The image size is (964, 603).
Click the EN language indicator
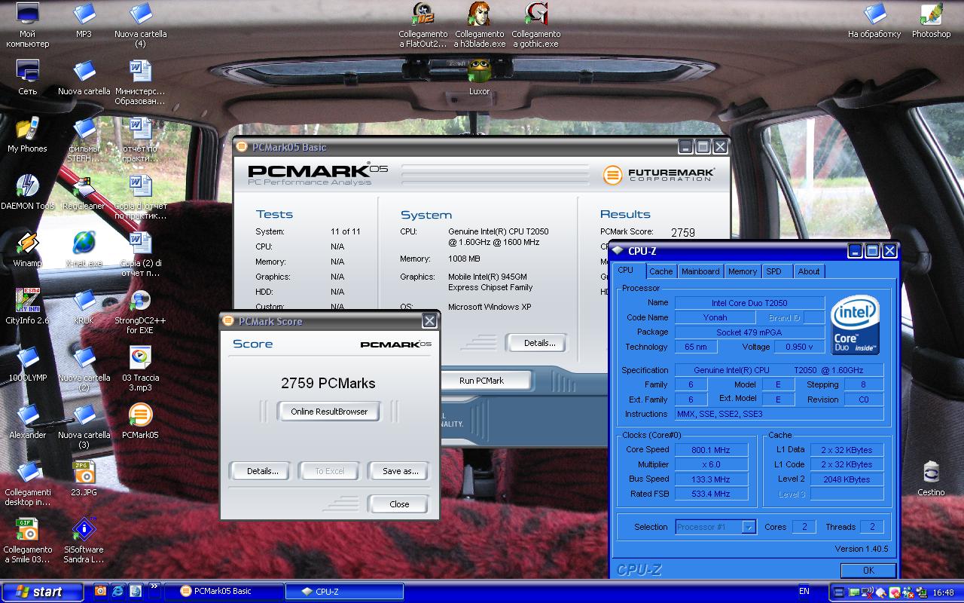click(x=804, y=592)
